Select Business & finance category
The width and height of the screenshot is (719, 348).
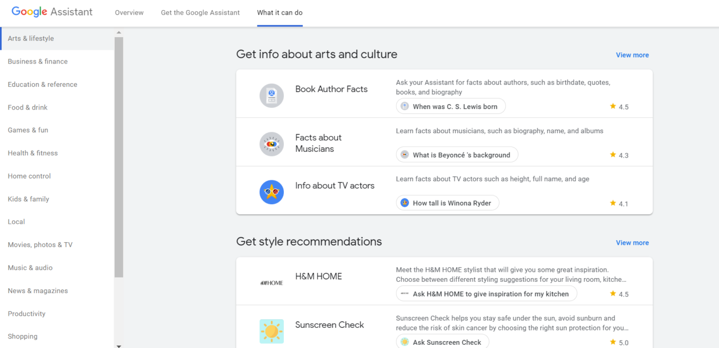[x=38, y=61]
